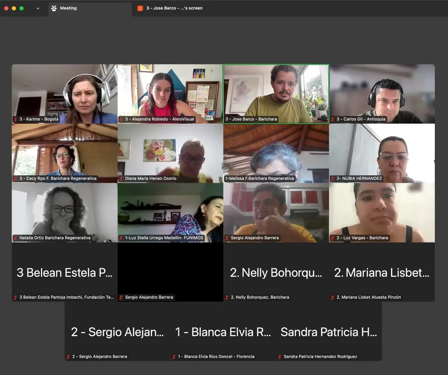This screenshot has height=375, width=448.
Task: Click the green macOS fullscreen window button
Action: 21,8
